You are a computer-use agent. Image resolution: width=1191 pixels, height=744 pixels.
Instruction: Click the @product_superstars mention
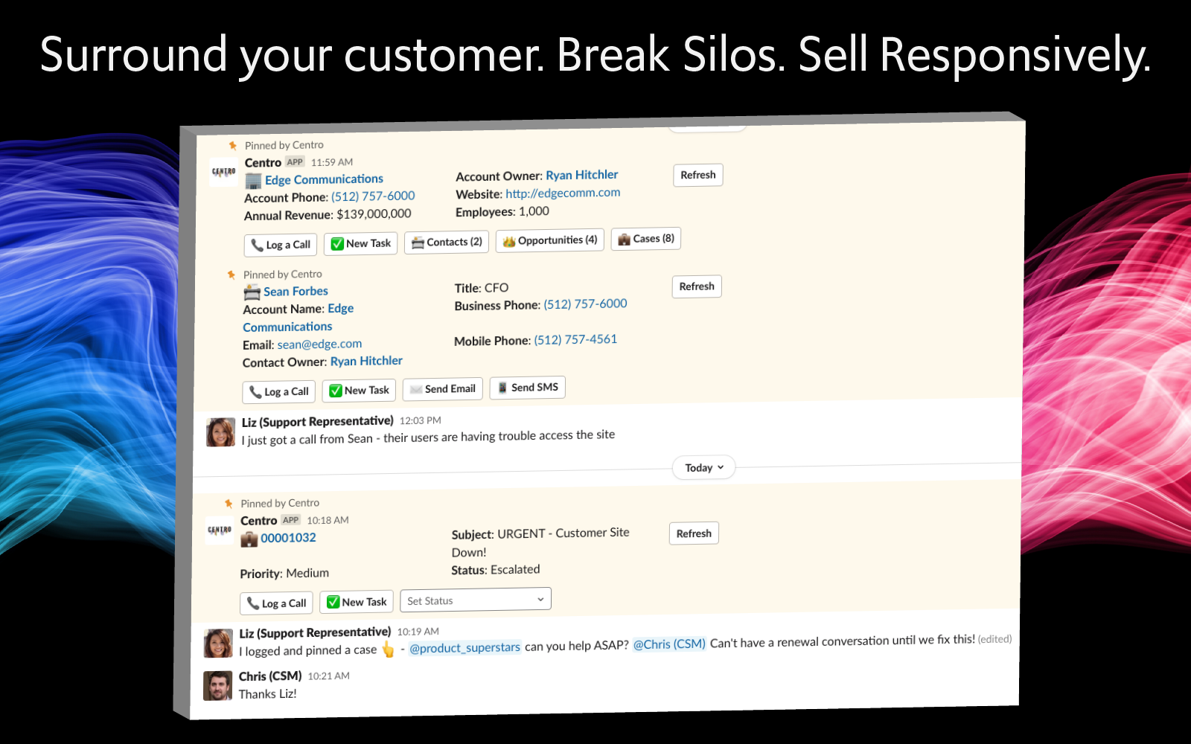click(x=464, y=648)
